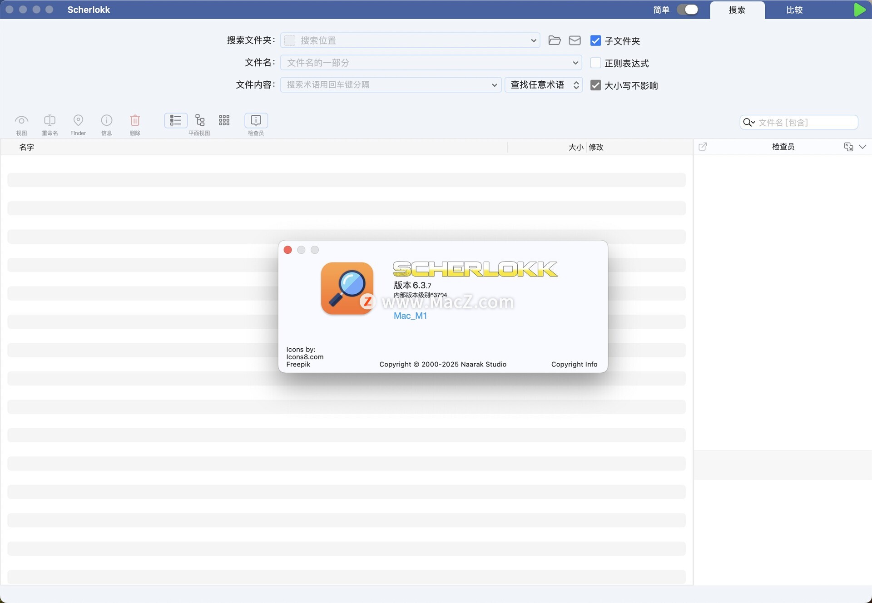The height and width of the screenshot is (603, 872).
Task: Click the Scherlokk app icon in About dialog
Action: (347, 289)
